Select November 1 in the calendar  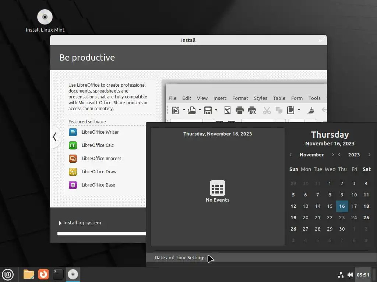330,184
